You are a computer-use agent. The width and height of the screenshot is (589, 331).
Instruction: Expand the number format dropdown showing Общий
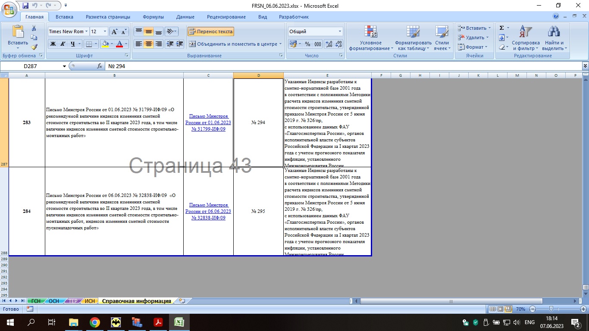tap(340, 31)
